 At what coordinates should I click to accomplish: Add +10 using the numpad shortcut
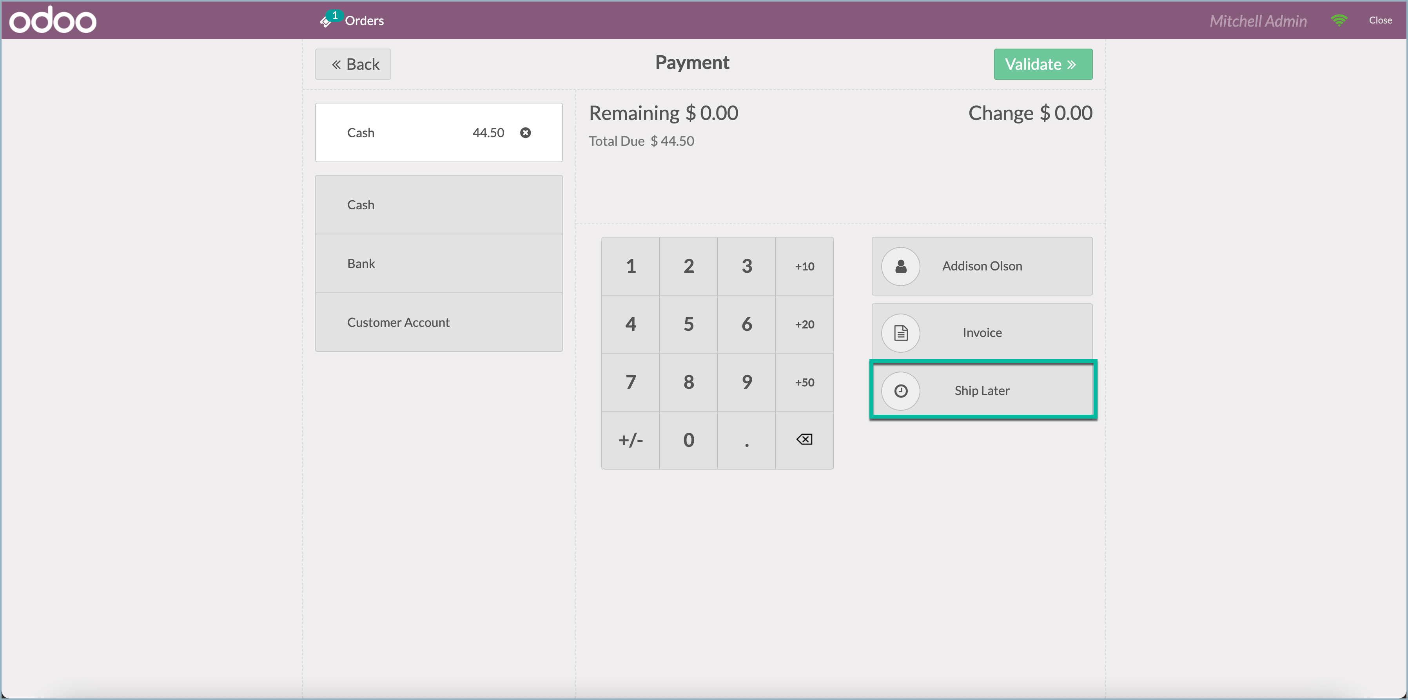[x=804, y=266]
